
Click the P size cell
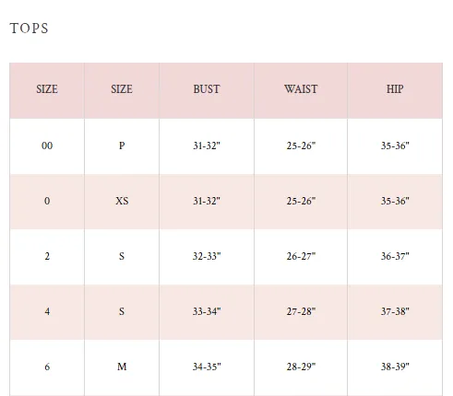pyautogui.click(x=122, y=146)
